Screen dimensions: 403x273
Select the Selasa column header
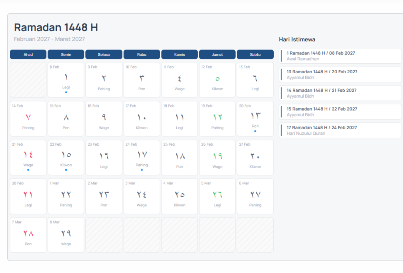pyautogui.click(x=104, y=54)
